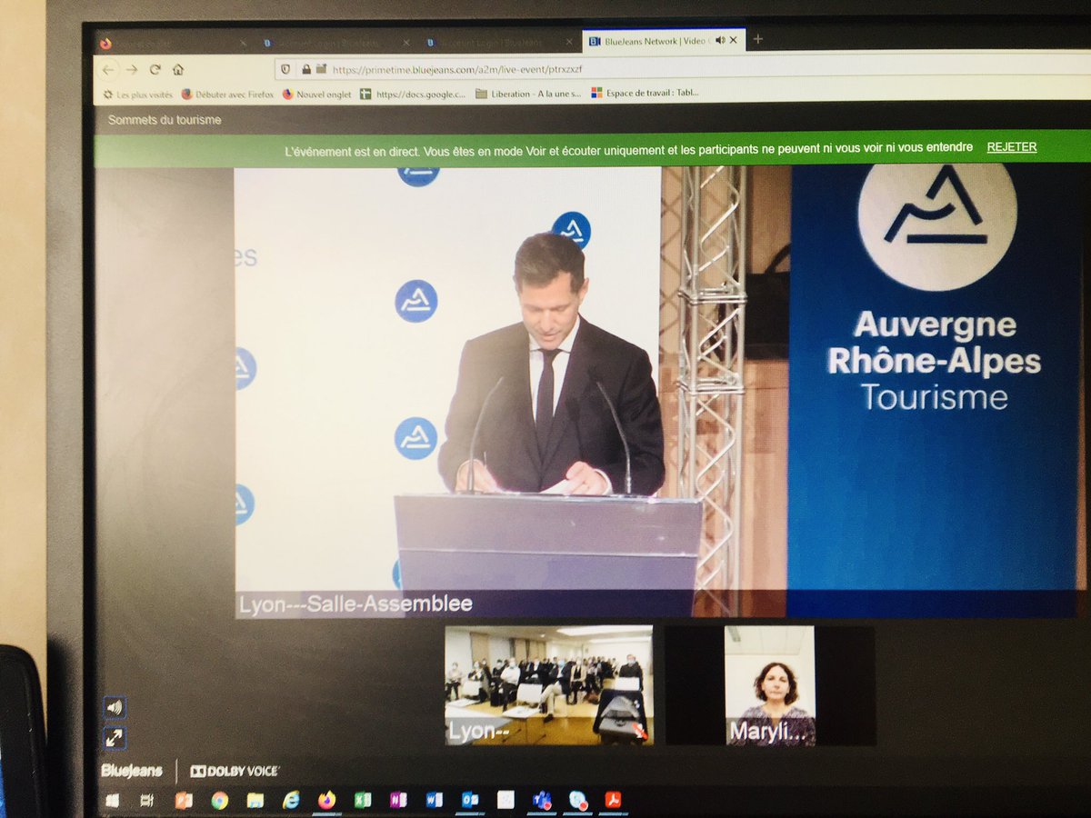Open Task View from the taskbar
Viewport: 1091px width, 818px height.
point(147,801)
